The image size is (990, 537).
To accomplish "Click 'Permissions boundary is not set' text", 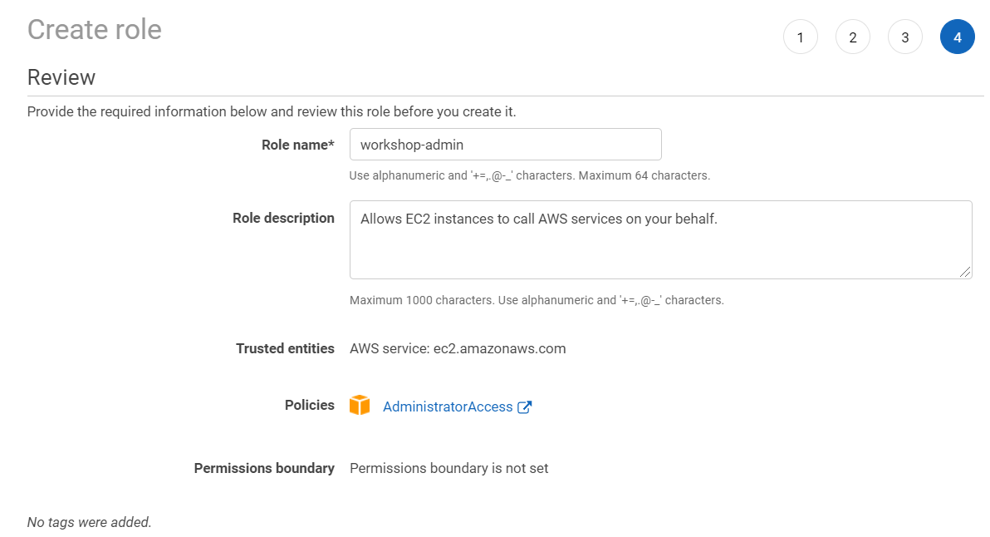I will pos(449,468).
